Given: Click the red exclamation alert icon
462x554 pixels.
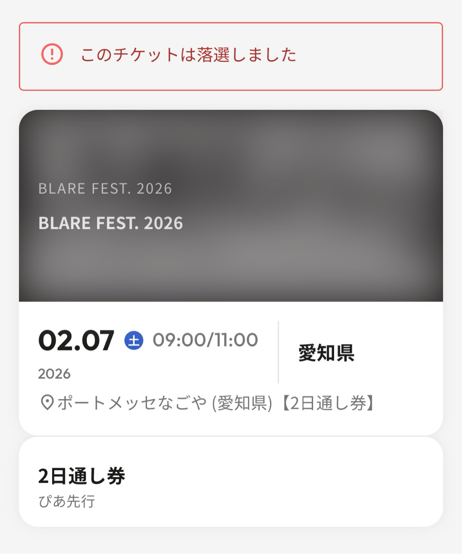Looking at the screenshot, I should (52, 54).
